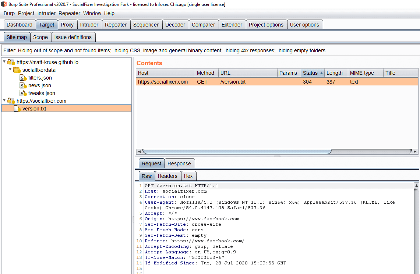Switch to the Decoder tab

point(175,25)
